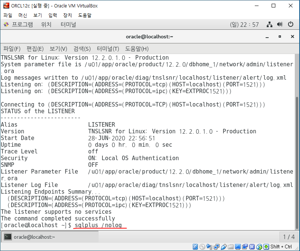Viewport: 300px width, 251px height.
Task: Click the 1 / 4 workspace switcher
Action: (x=289, y=237)
